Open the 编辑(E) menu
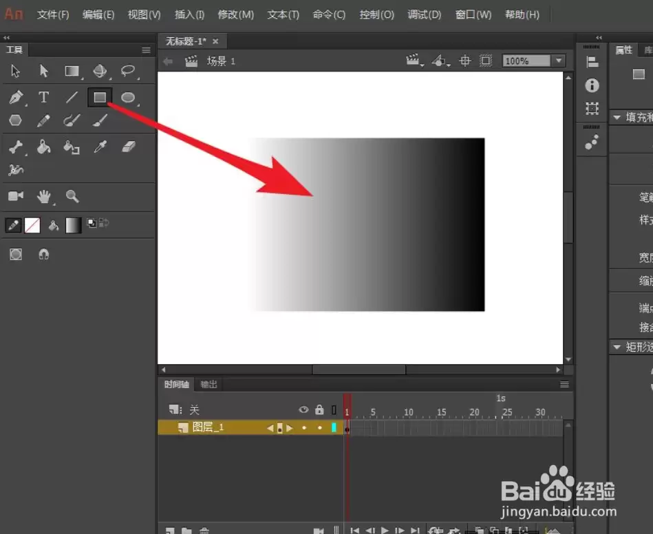Viewport: 653px width, 534px height. (x=98, y=14)
